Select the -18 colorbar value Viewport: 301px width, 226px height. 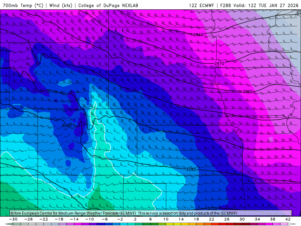tap(59, 219)
